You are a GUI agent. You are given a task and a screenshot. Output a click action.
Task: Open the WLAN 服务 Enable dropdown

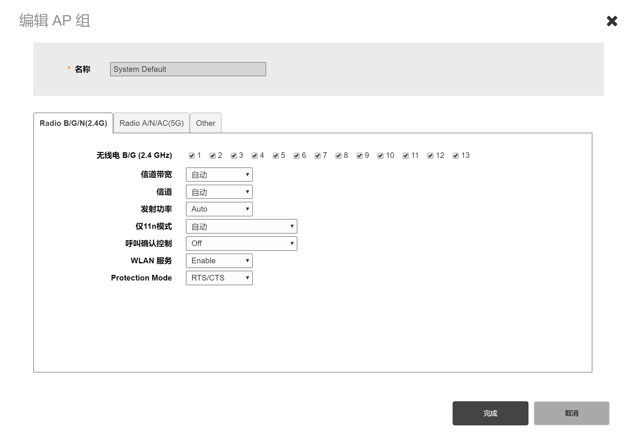point(219,261)
